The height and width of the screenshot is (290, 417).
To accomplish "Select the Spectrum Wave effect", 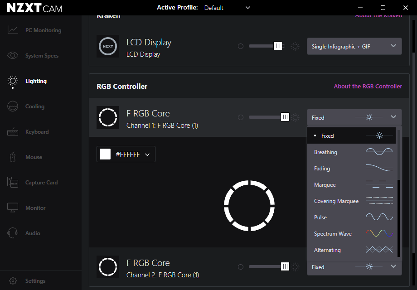I will click(351, 234).
